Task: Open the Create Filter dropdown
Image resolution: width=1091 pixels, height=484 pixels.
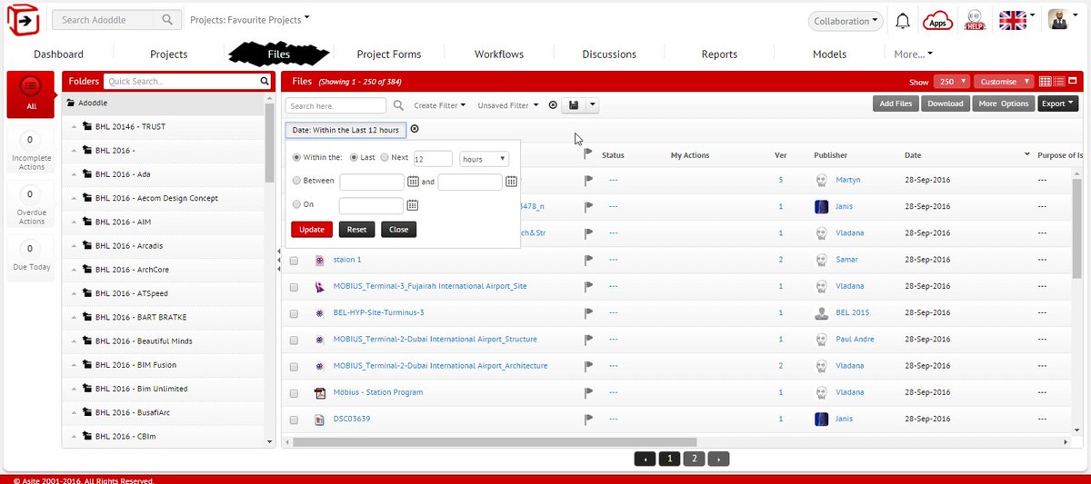Action: (x=440, y=105)
